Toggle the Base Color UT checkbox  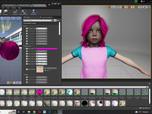click(x=27, y=56)
